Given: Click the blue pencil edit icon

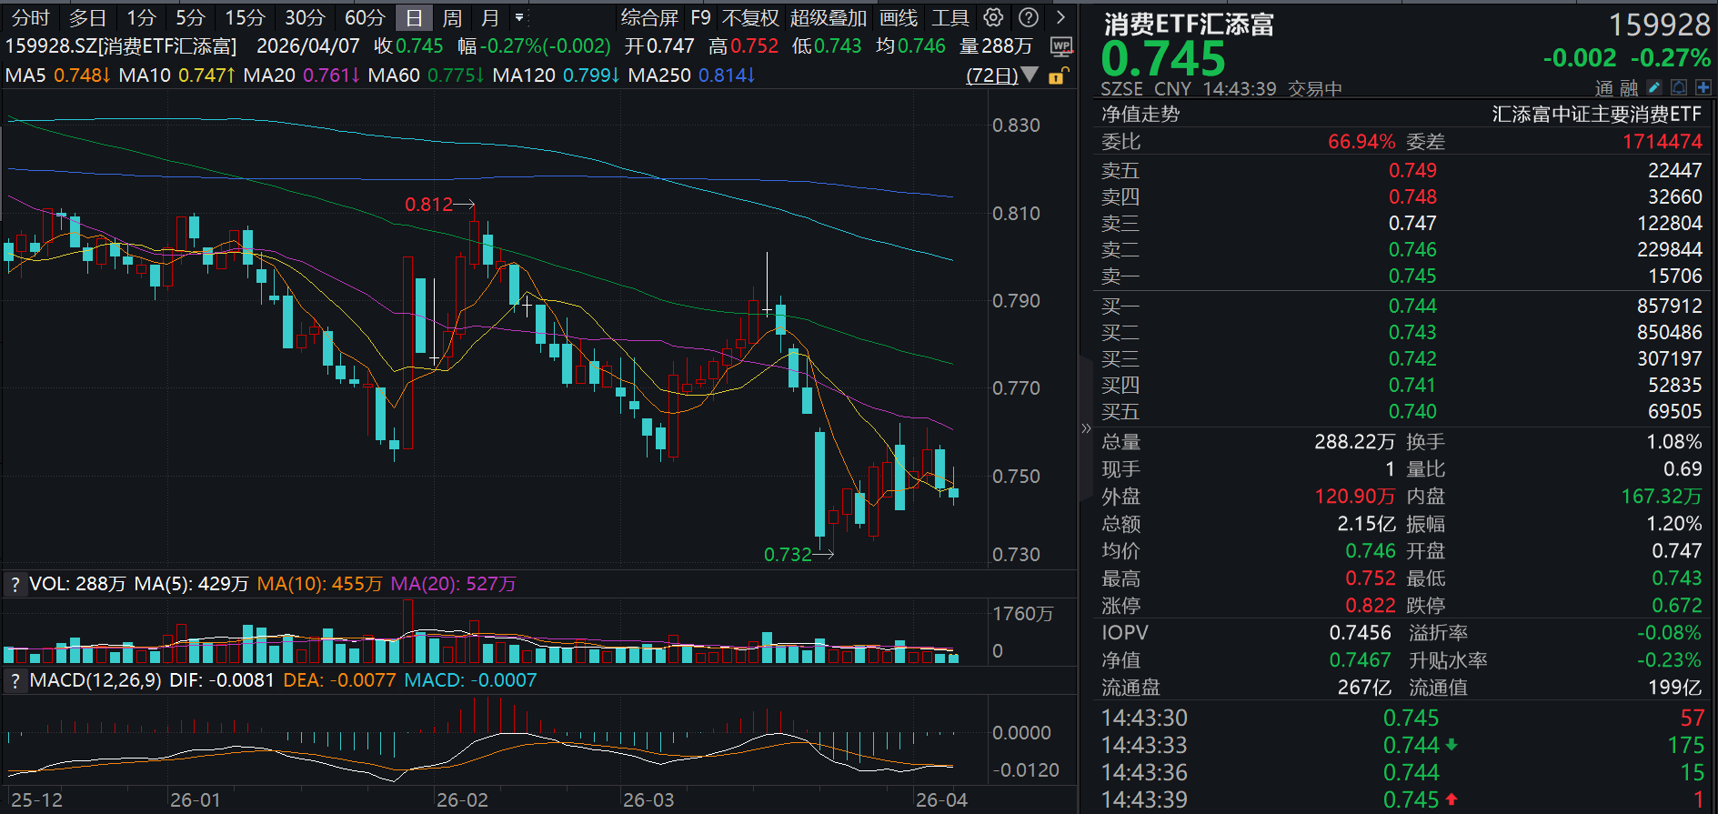Looking at the screenshot, I should tap(1654, 87).
